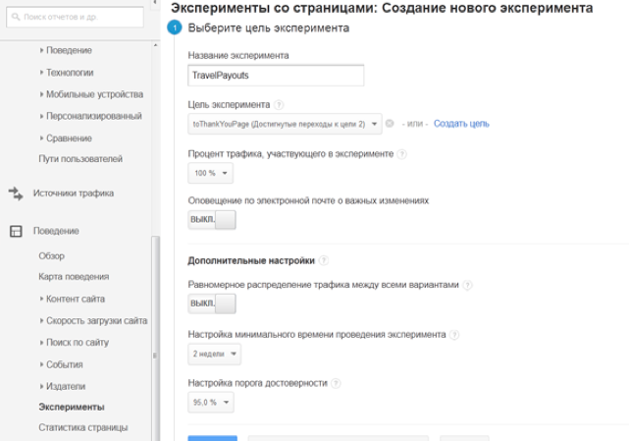Toggle even traffic distribution switch
Screen dimensions: 629x441
(x=212, y=303)
